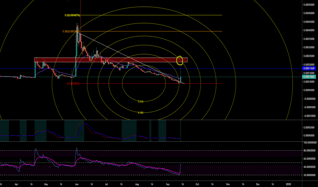Click the 0.00020000 price axis value

coord(309,65)
